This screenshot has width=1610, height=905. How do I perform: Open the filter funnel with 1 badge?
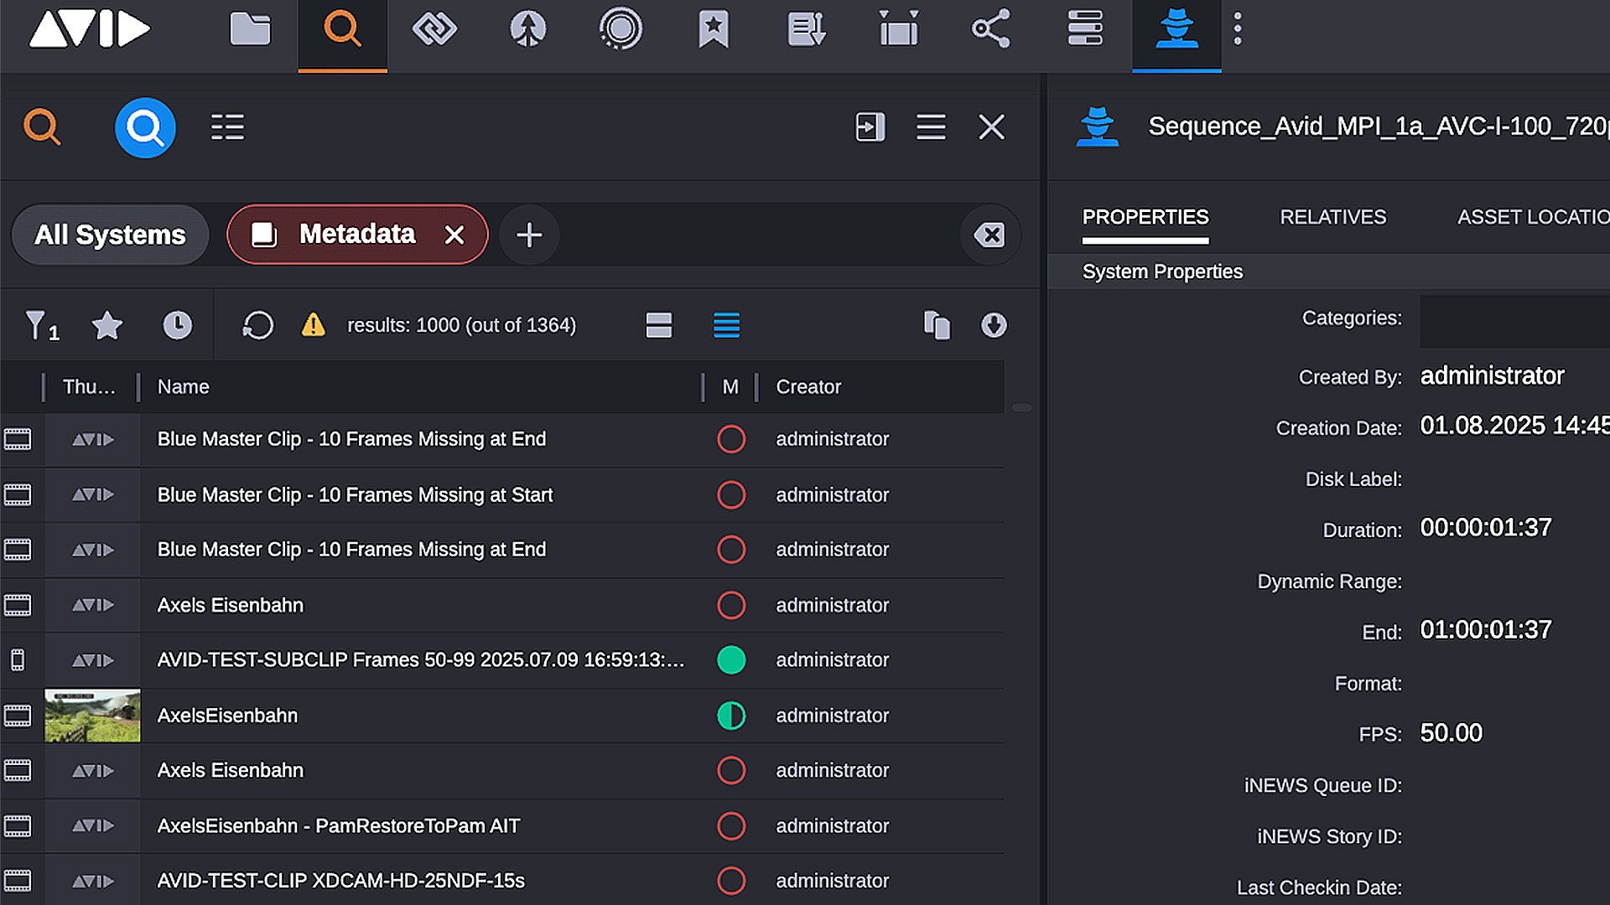[x=41, y=326]
